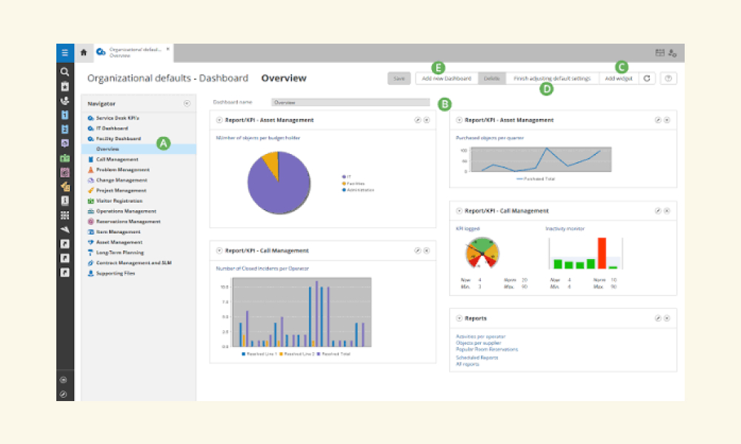This screenshot has width=741, height=444.
Task: Click the Dashboard name input field
Action: (x=350, y=102)
